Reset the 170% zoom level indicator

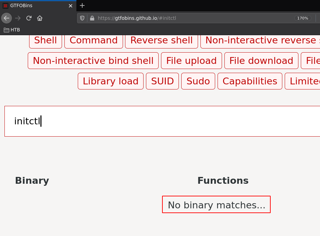pyautogui.click(x=303, y=18)
